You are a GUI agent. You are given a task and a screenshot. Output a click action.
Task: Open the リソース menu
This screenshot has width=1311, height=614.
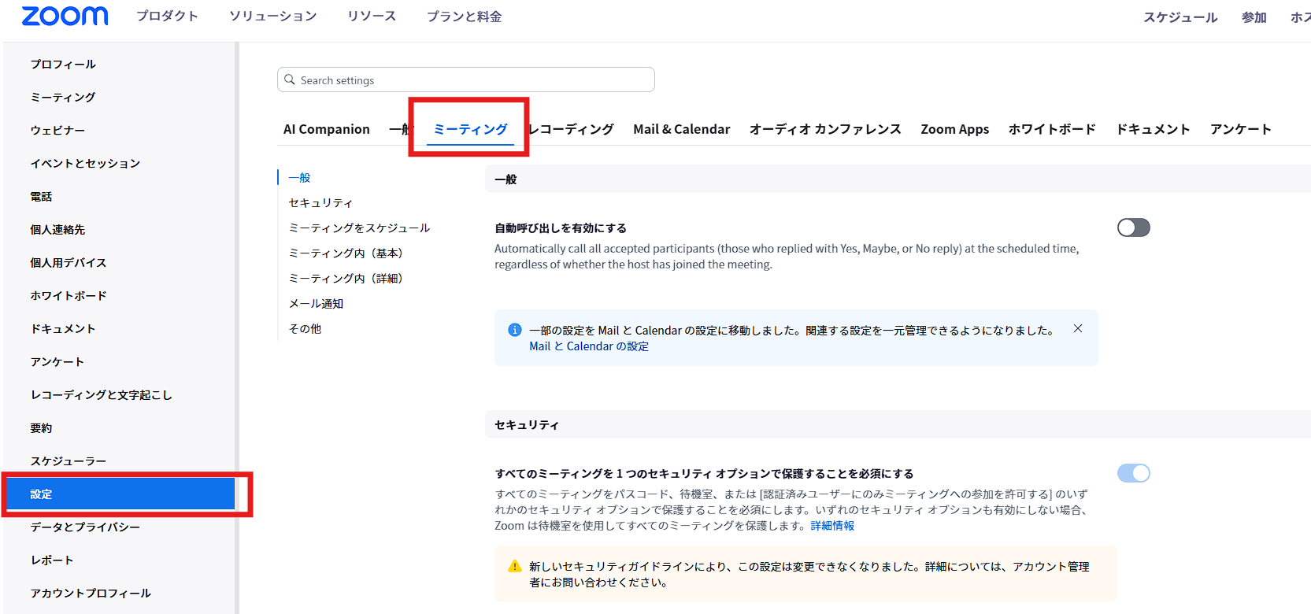click(x=372, y=16)
